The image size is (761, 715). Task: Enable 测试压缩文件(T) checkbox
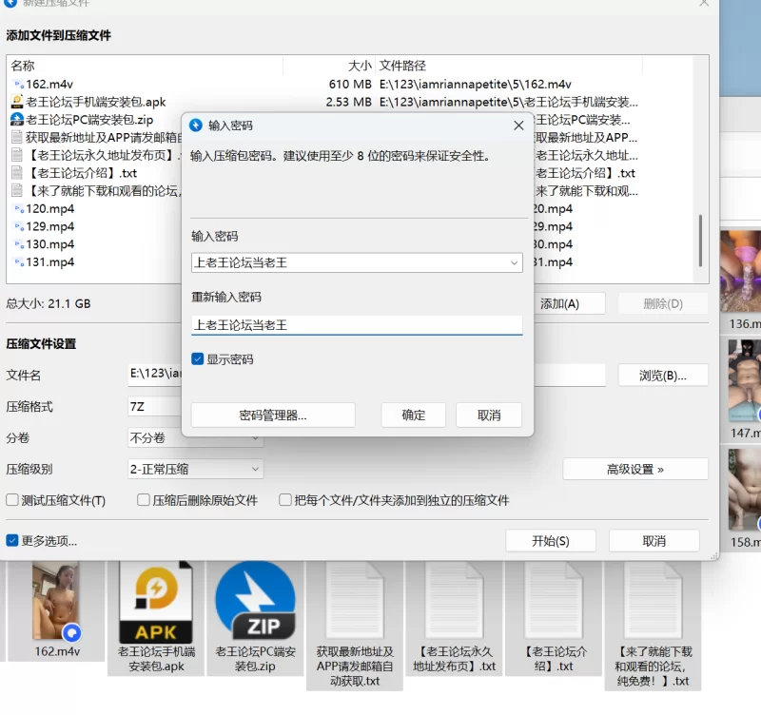point(12,500)
